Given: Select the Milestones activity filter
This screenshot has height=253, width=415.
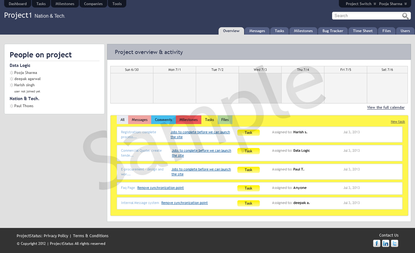Looking at the screenshot, I should [x=188, y=120].
